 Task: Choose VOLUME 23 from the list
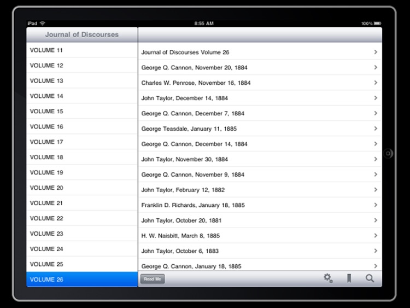click(x=82, y=234)
